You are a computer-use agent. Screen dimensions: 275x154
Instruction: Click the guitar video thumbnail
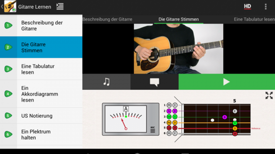(x=178, y=48)
